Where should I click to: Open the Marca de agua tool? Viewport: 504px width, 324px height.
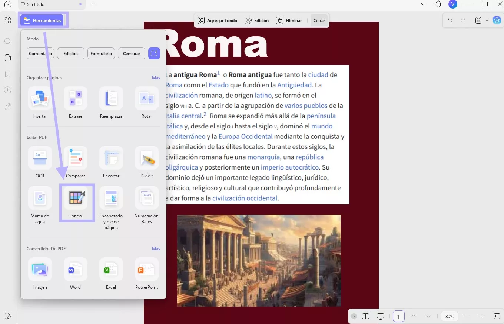click(x=40, y=205)
